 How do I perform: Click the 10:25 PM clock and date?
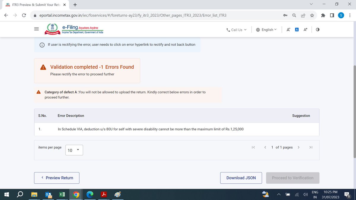click(x=330, y=195)
